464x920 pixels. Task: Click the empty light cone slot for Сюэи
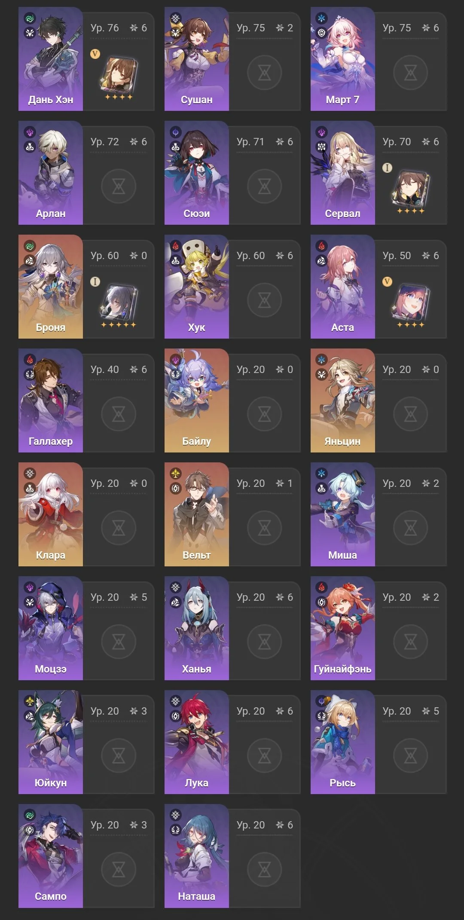pos(264,186)
